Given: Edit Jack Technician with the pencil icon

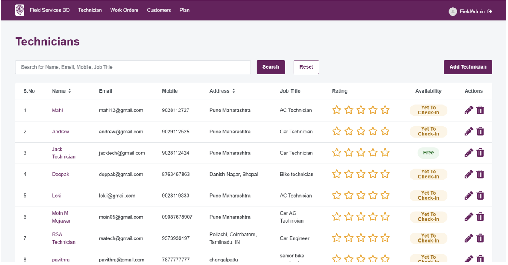Looking at the screenshot, I should click(468, 153).
